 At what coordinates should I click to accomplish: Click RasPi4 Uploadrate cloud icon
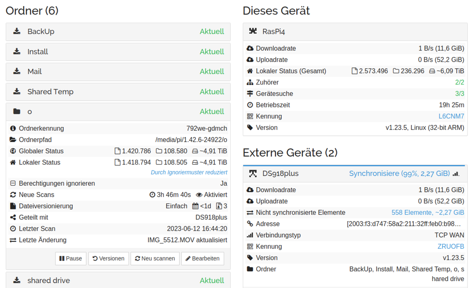[x=250, y=59]
